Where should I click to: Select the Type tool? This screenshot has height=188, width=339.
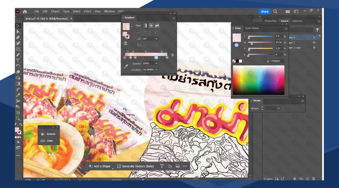[x=18, y=60]
